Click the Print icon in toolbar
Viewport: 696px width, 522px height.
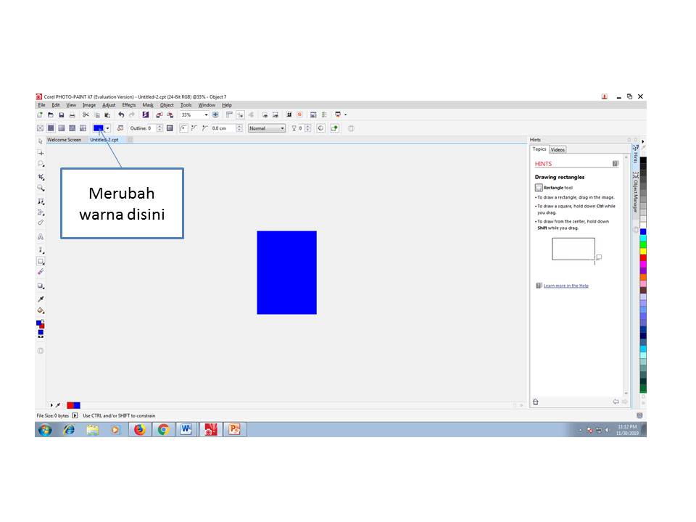tap(72, 115)
